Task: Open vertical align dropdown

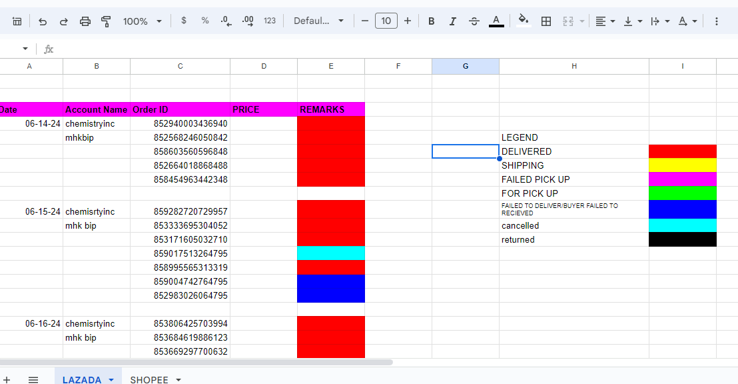Action: coord(633,21)
